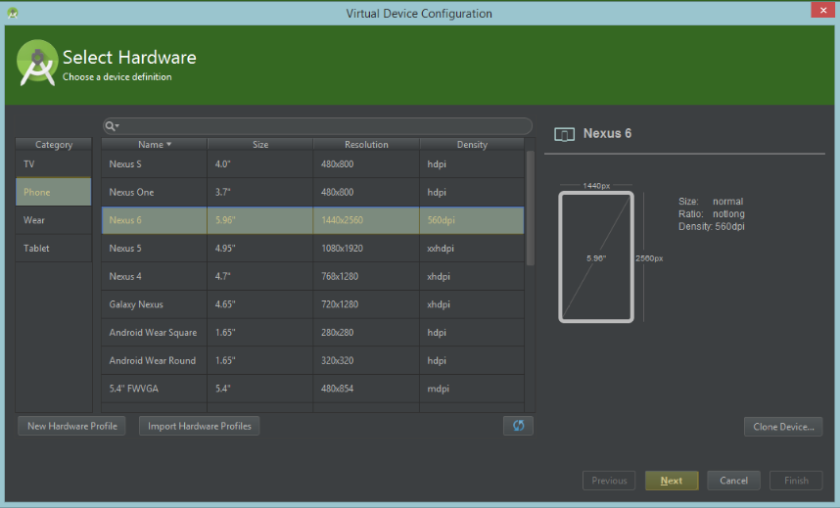Click the refresh device list icon

click(518, 426)
